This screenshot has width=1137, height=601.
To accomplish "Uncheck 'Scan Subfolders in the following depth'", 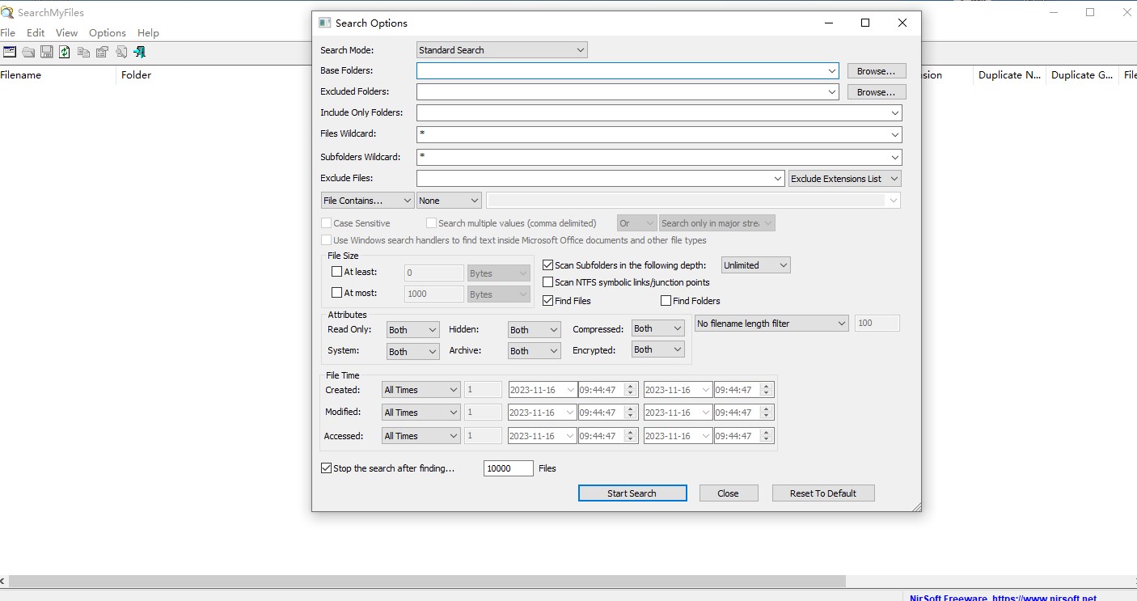I will (x=547, y=265).
